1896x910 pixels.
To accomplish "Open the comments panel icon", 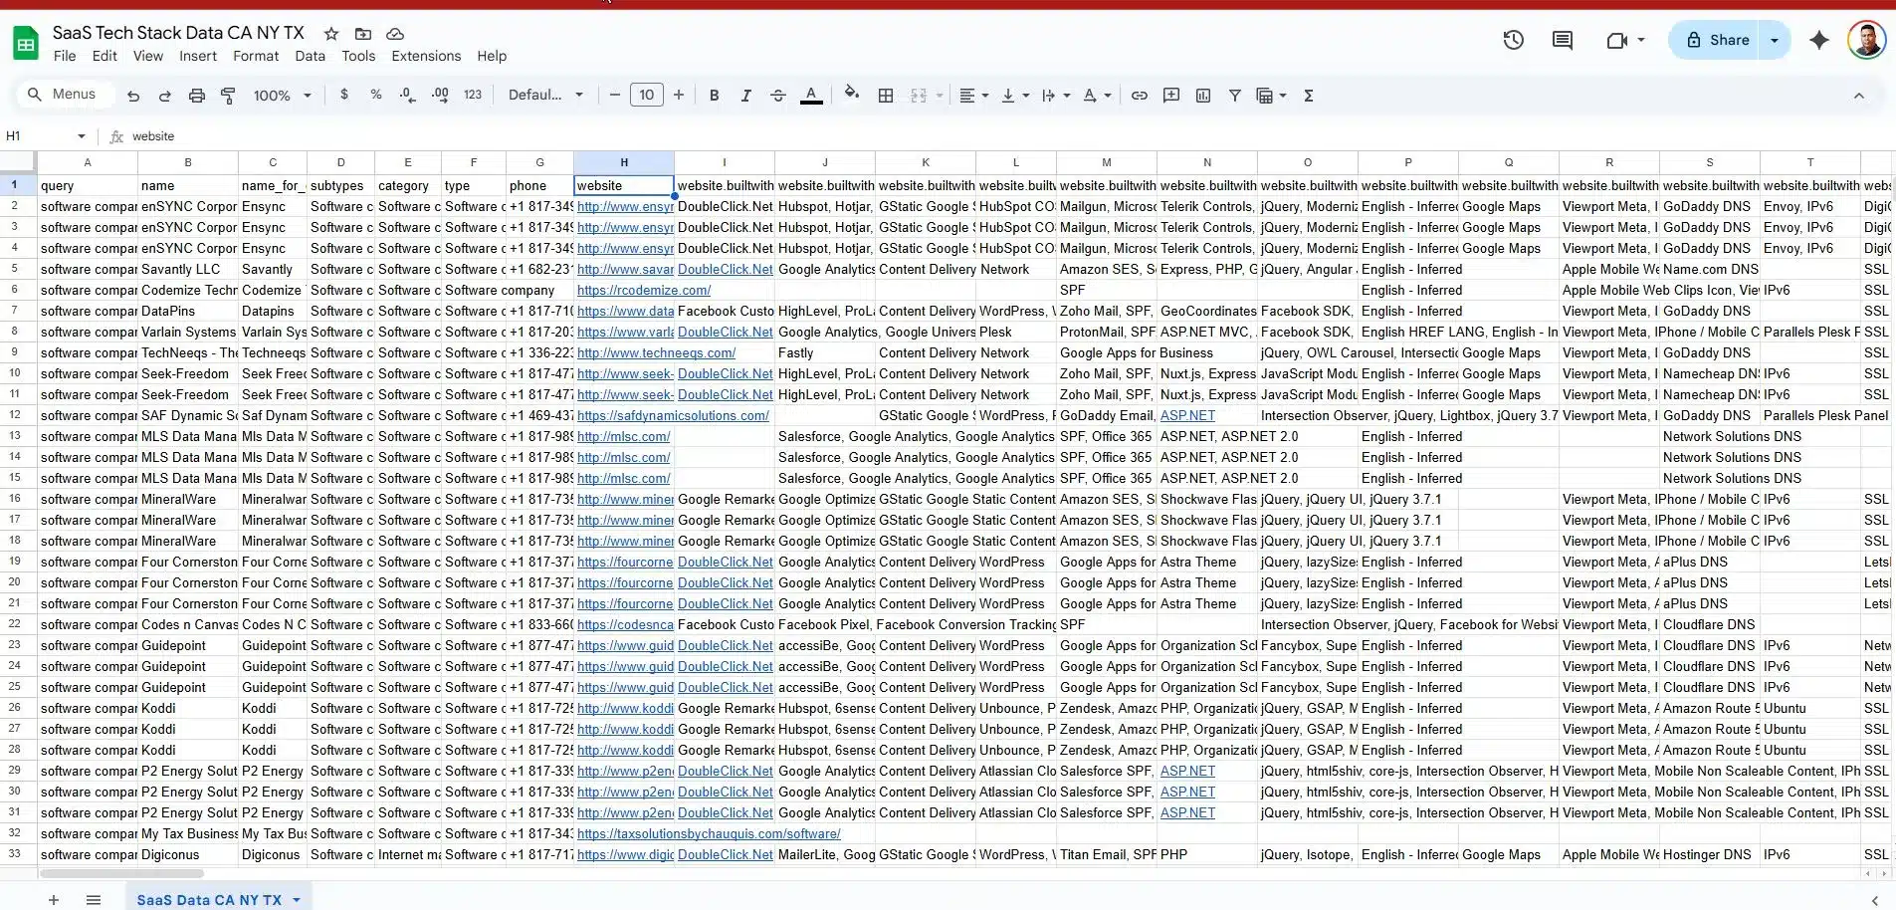I will pyautogui.click(x=1562, y=40).
